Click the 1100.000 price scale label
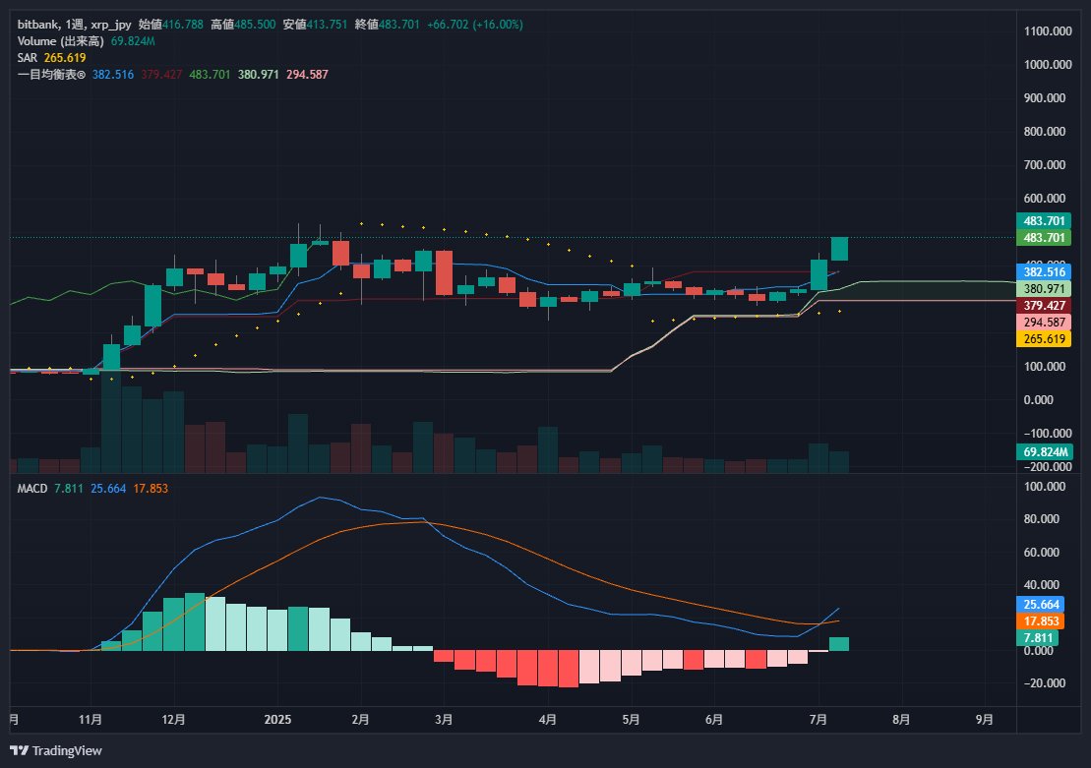Viewport: 1091px width, 768px height. (1048, 31)
